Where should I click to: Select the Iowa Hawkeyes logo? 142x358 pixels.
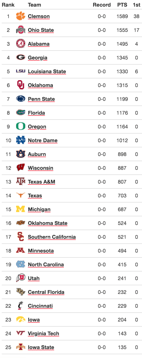[x=21, y=320]
